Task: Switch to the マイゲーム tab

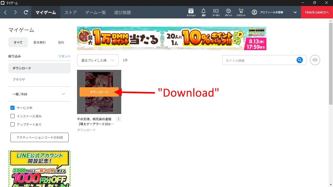Action: tap(46, 12)
